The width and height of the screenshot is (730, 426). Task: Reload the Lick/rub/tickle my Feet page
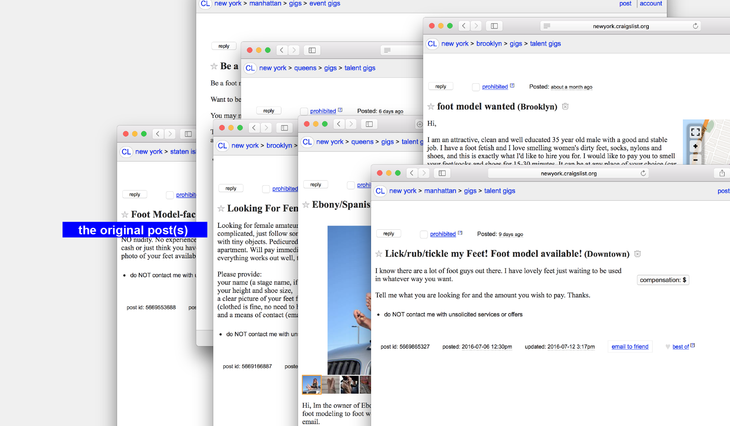point(643,173)
